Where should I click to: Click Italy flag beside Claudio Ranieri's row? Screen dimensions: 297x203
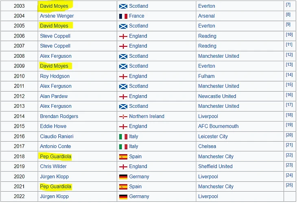123,137
